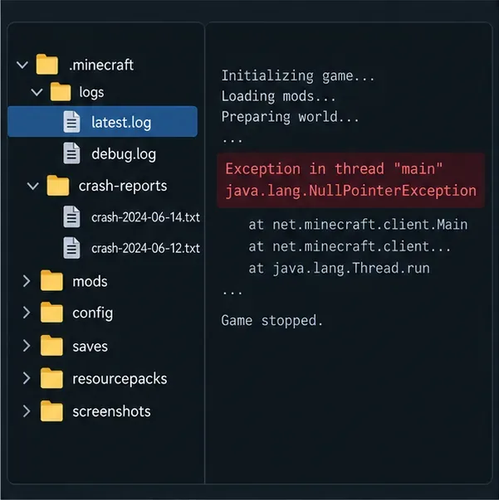499x500 pixels.
Task: Click the resourcepacks folder icon
Action: click(x=51, y=378)
